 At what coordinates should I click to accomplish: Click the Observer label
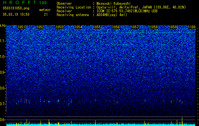click(x=64, y=3)
